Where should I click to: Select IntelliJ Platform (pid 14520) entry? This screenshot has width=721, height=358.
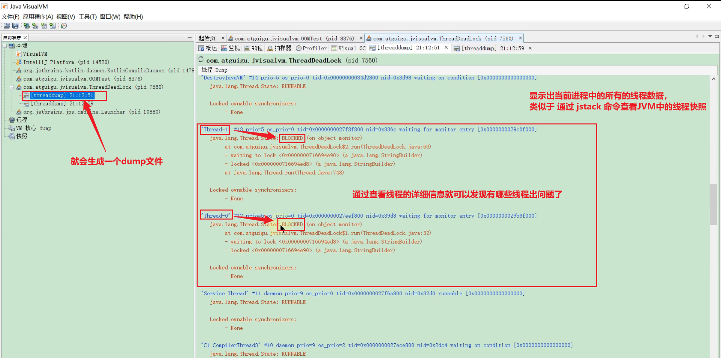tap(66, 62)
